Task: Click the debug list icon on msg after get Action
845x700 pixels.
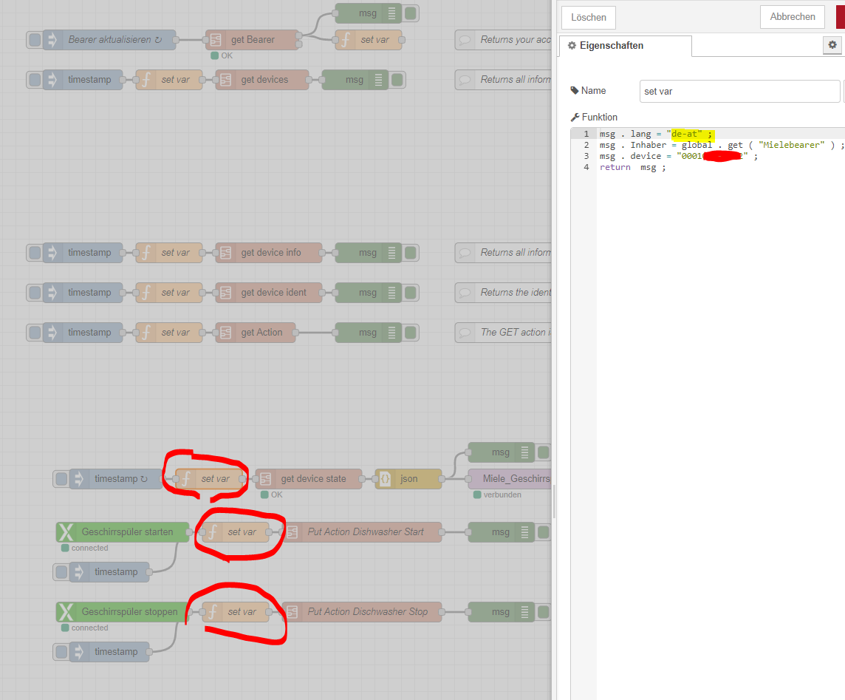Action: (391, 333)
